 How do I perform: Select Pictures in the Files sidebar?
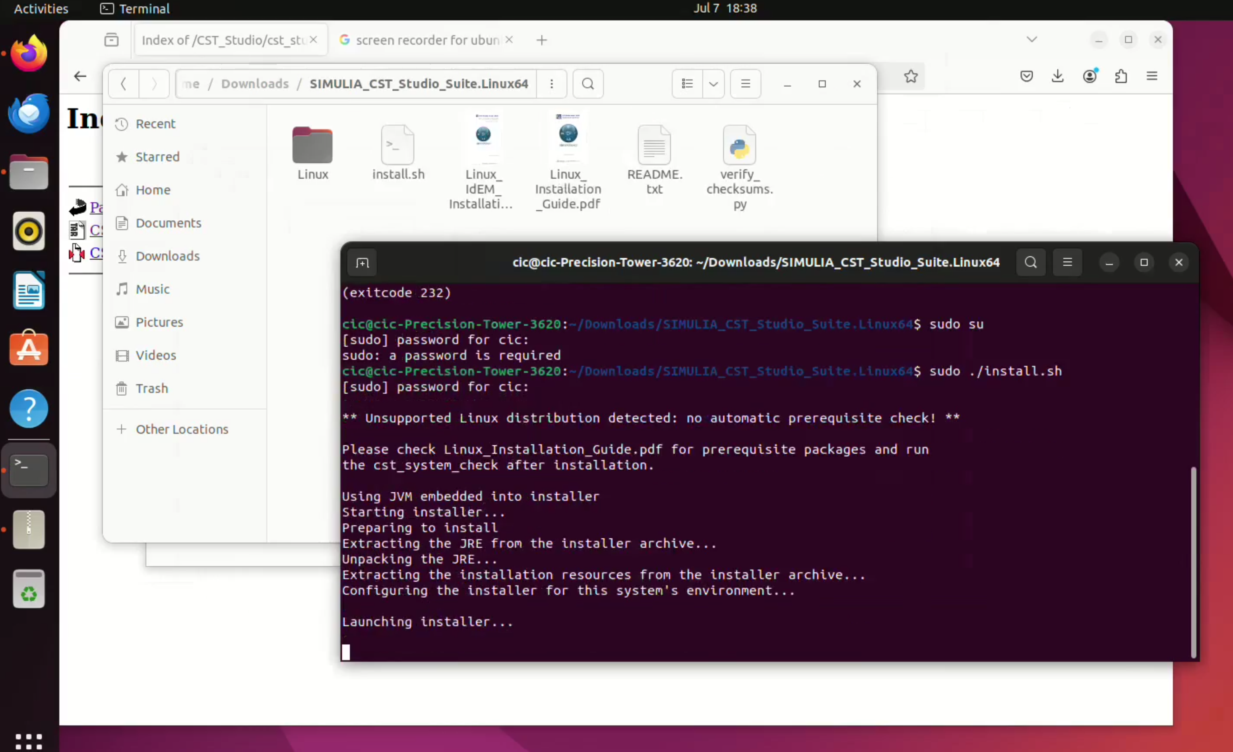coord(185,322)
